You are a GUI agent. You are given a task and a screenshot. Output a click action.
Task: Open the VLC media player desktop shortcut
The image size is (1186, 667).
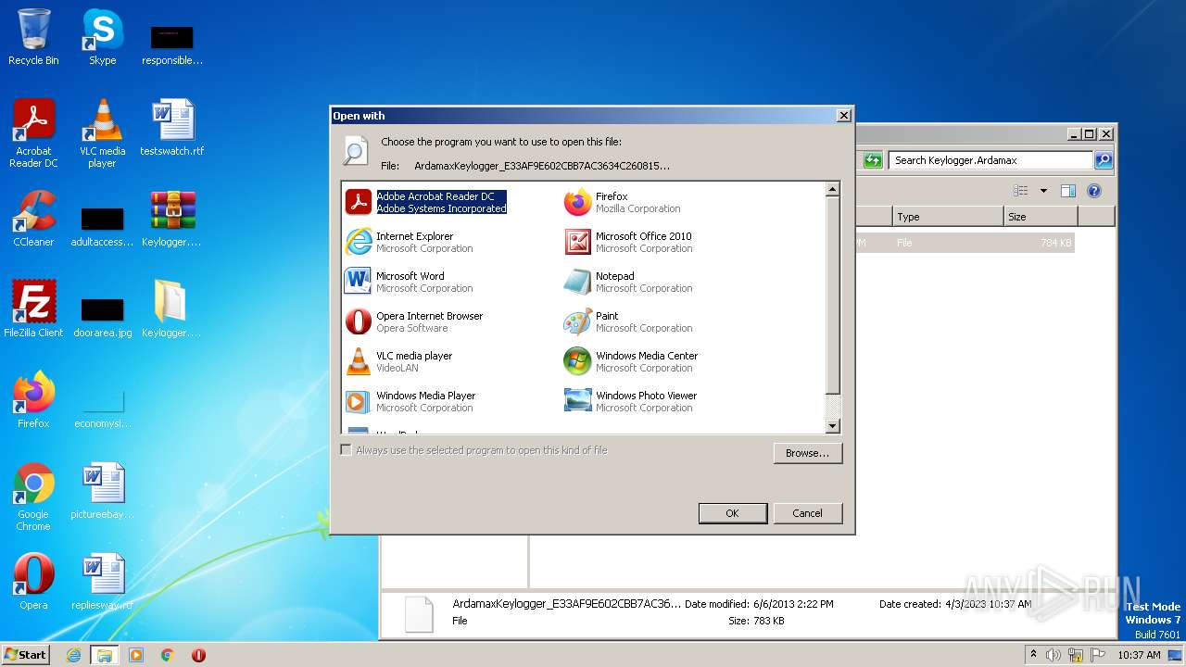pos(102,133)
